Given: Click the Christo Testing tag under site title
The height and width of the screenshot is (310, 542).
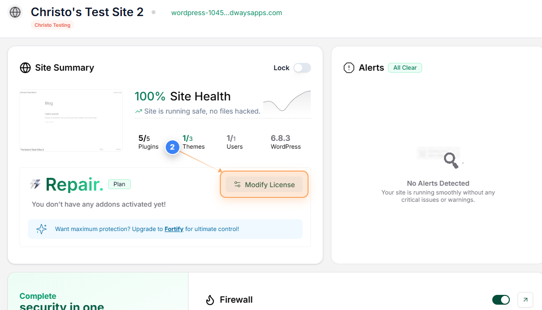Looking at the screenshot, I should (52, 25).
